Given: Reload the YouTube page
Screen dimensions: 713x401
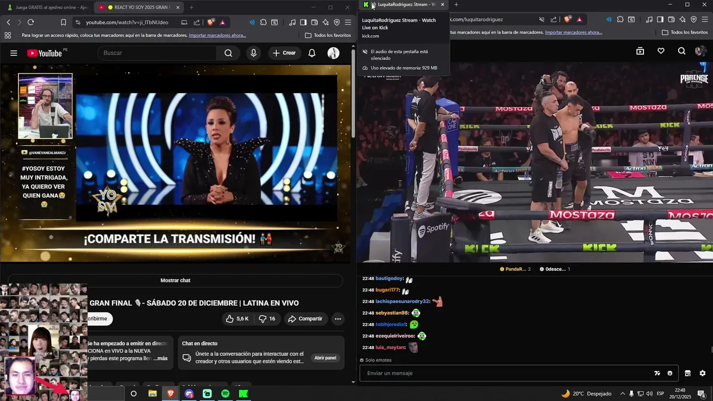Looking at the screenshot, I should (31, 22).
